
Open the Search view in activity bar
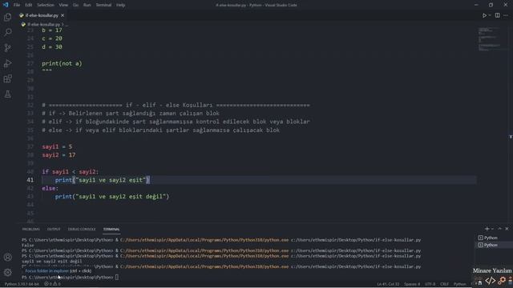pos(7,32)
